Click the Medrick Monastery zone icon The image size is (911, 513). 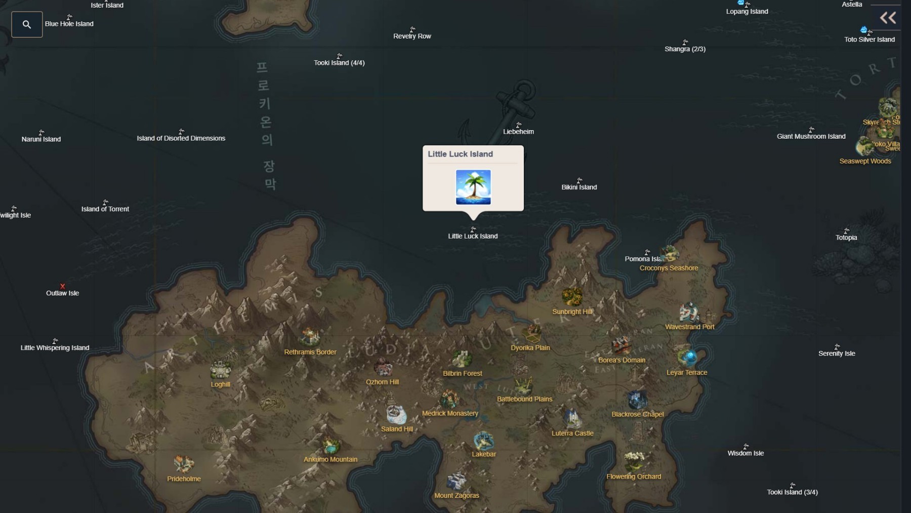pos(449,399)
